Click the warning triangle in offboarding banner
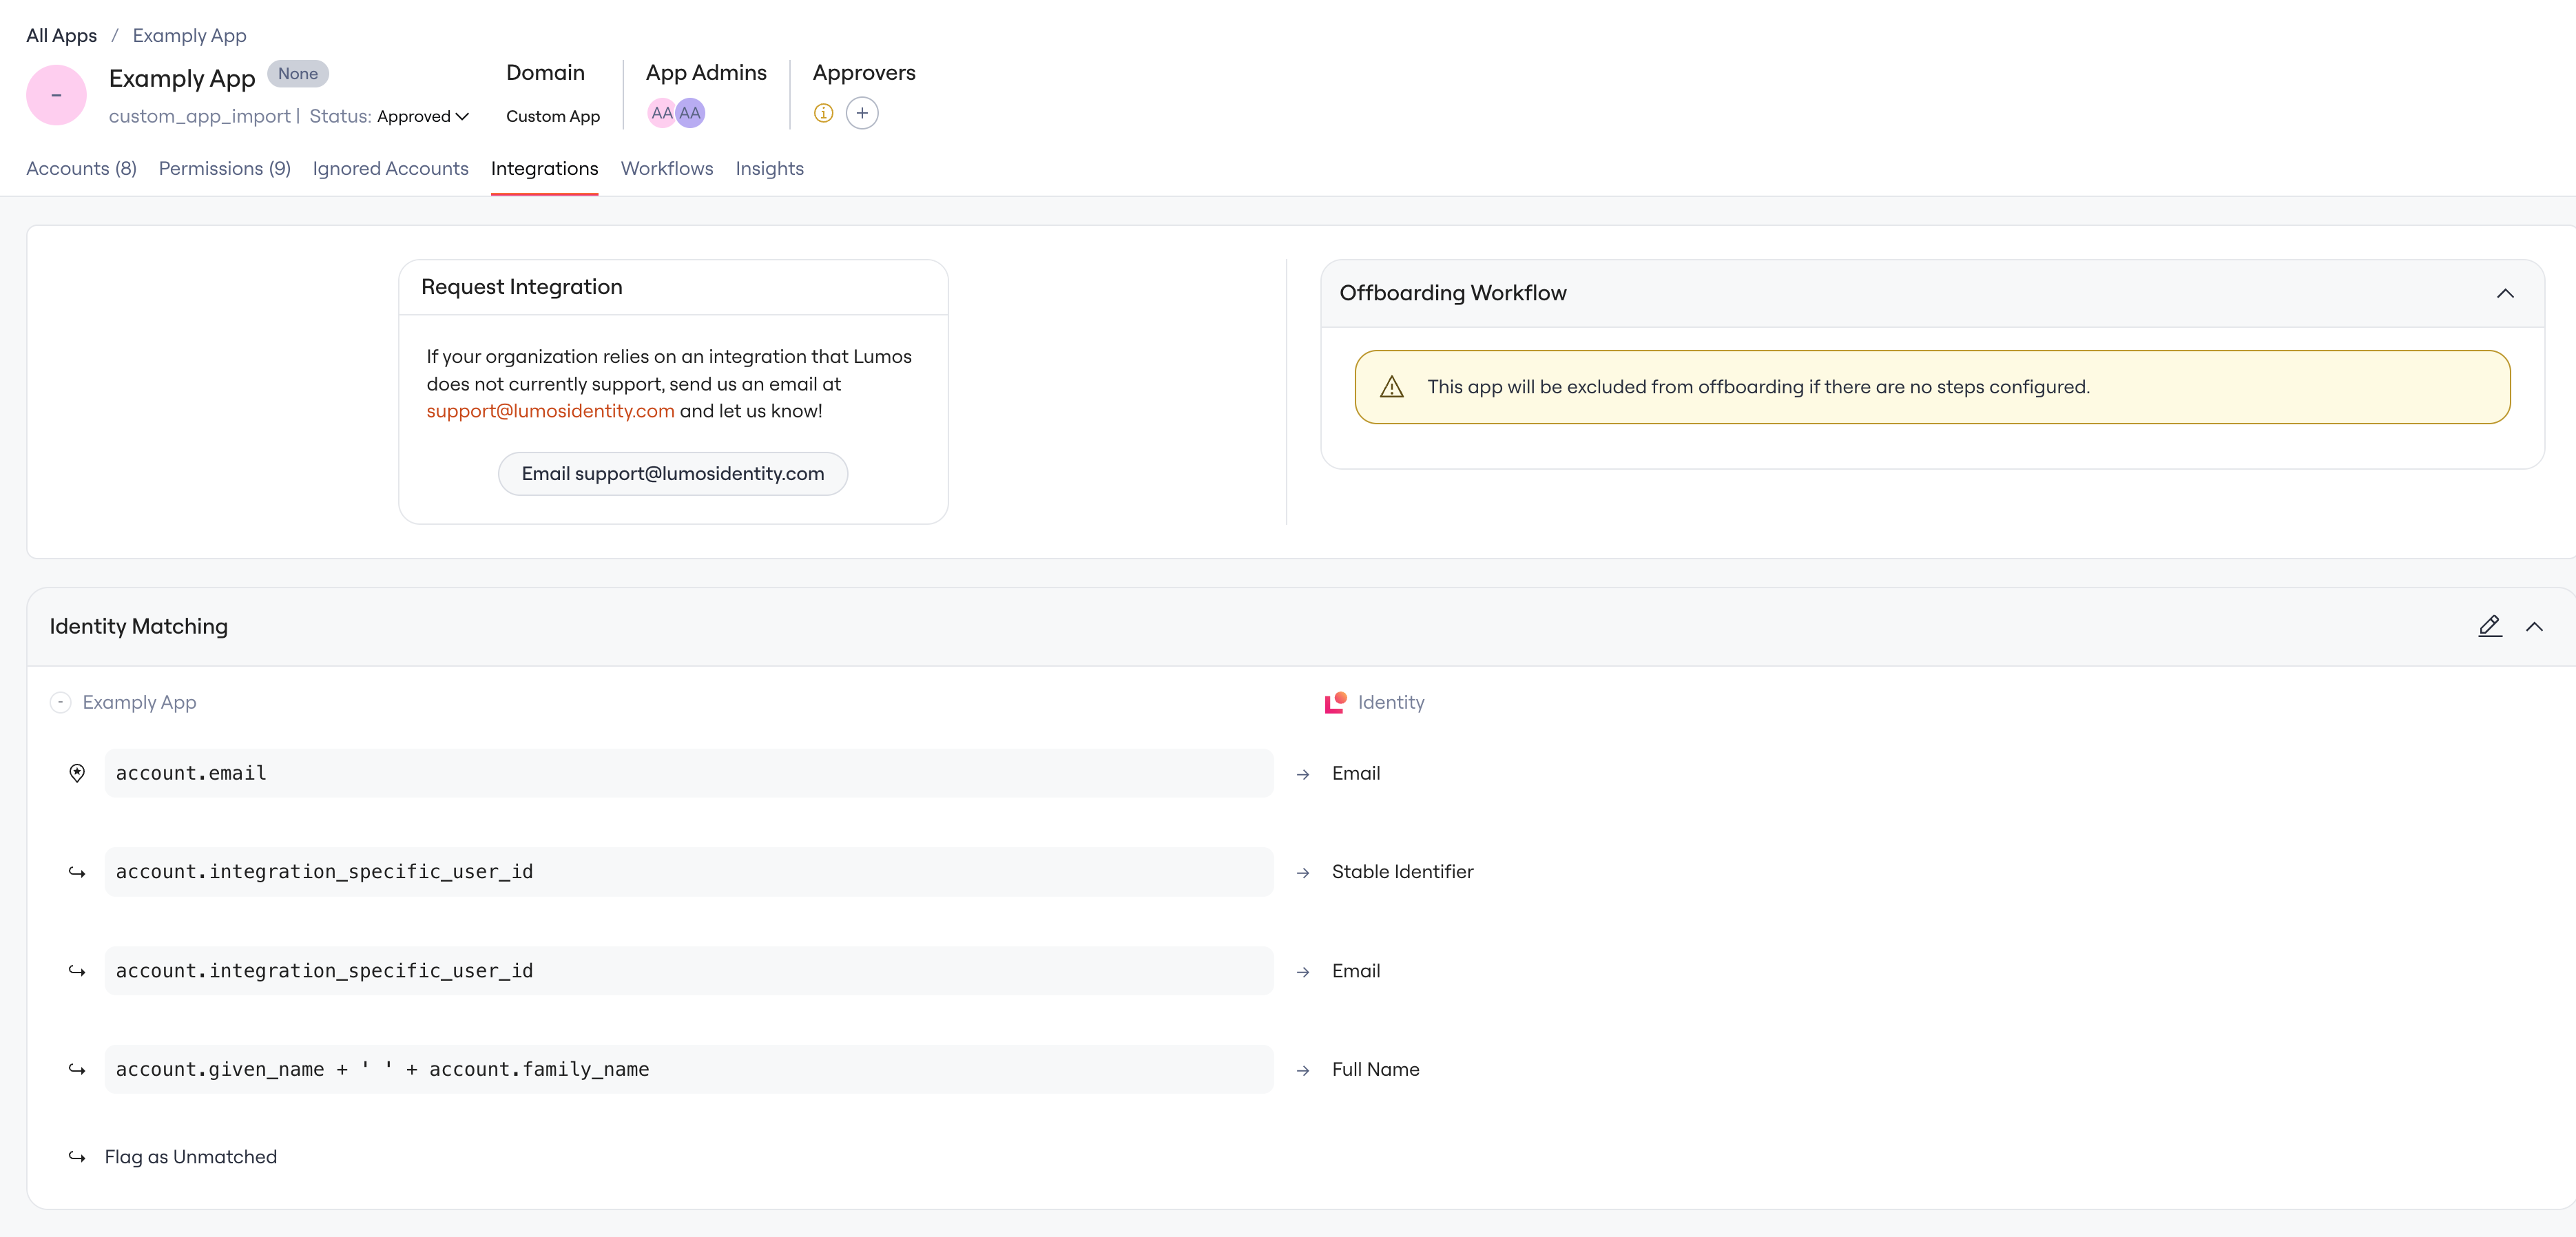 coord(1391,387)
